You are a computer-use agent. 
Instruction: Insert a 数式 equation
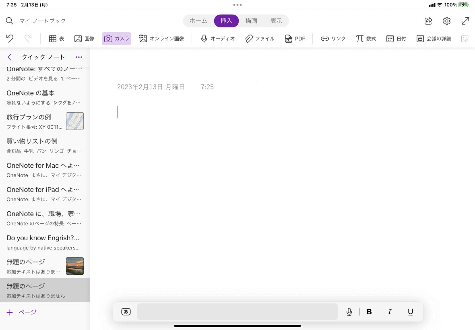[366, 39]
